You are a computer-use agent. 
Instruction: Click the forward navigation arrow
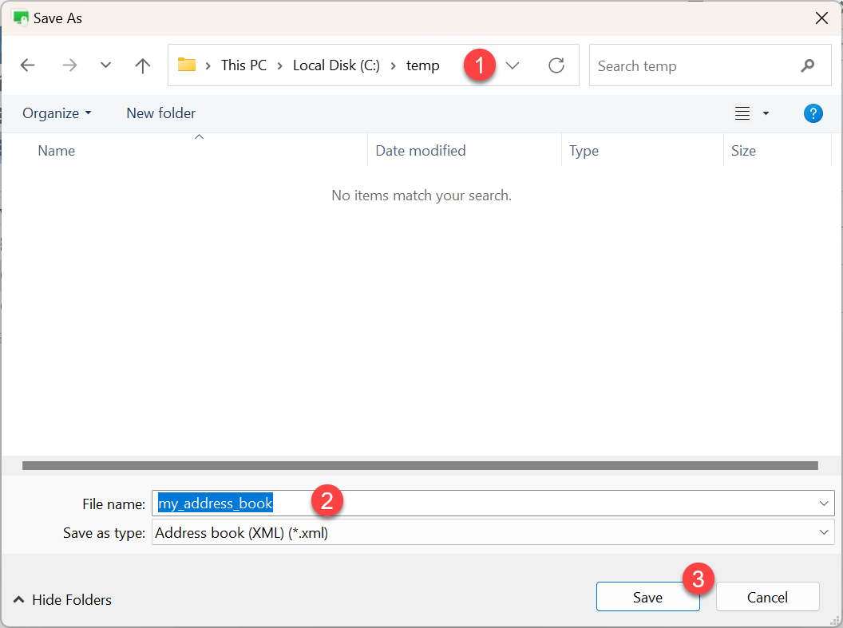(69, 65)
